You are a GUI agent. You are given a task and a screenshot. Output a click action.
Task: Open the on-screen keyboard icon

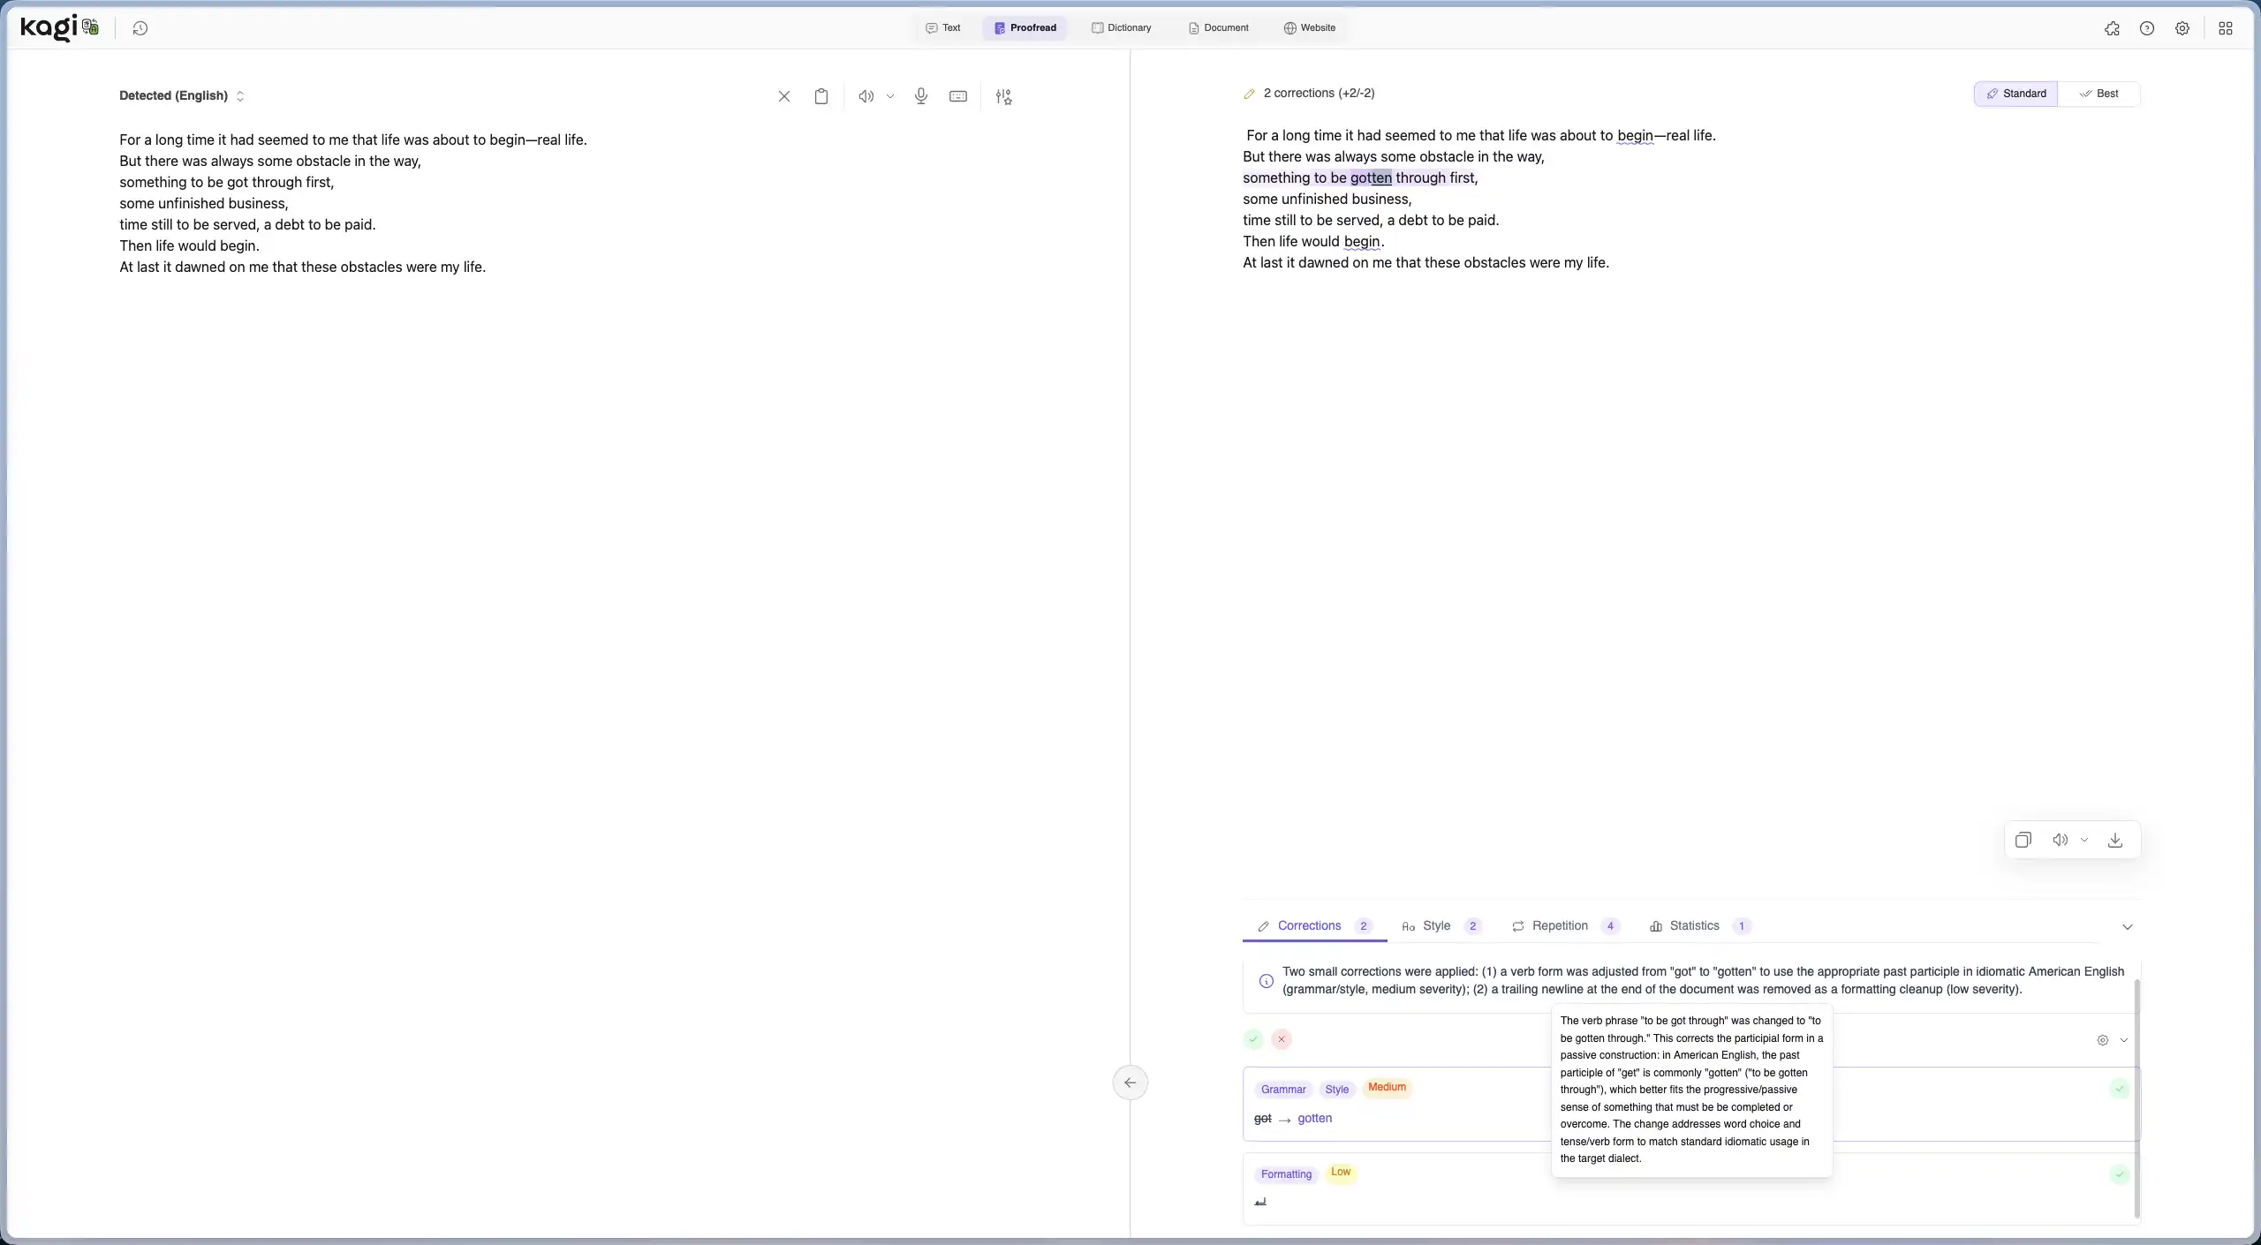(x=957, y=96)
